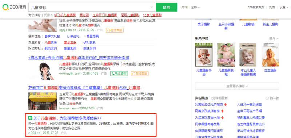
Task: Open the 订单返礼 link
Action: tap(73, 36)
